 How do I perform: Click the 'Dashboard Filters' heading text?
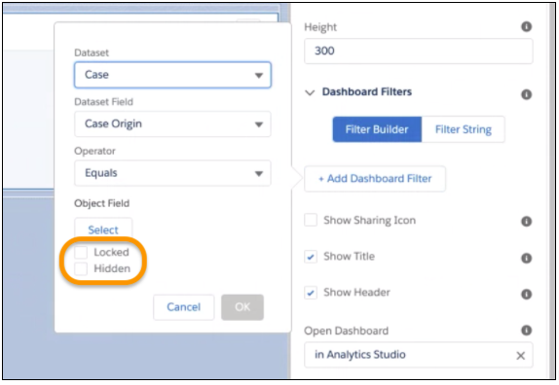[367, 91]
